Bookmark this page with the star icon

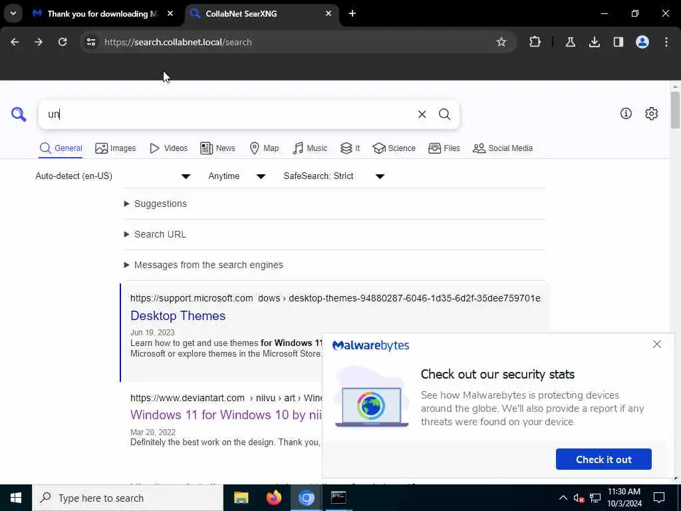tap(501, 42)
